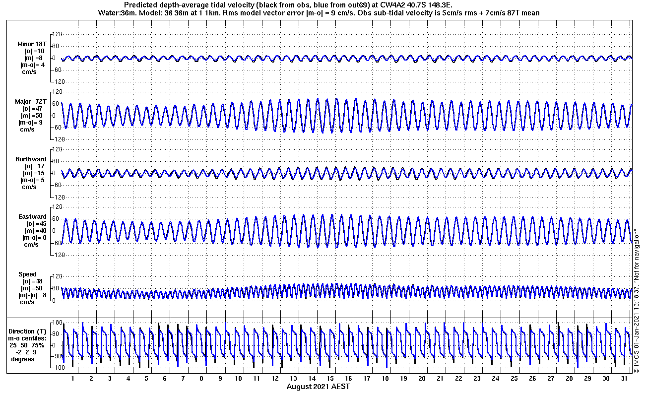
Task: Click the '|o| =45' value in Eastward panel
Action: tap(36, 224)
